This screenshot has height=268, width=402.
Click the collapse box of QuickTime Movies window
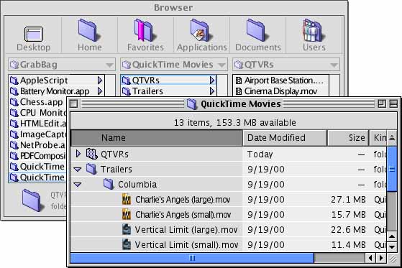point(393,103)
